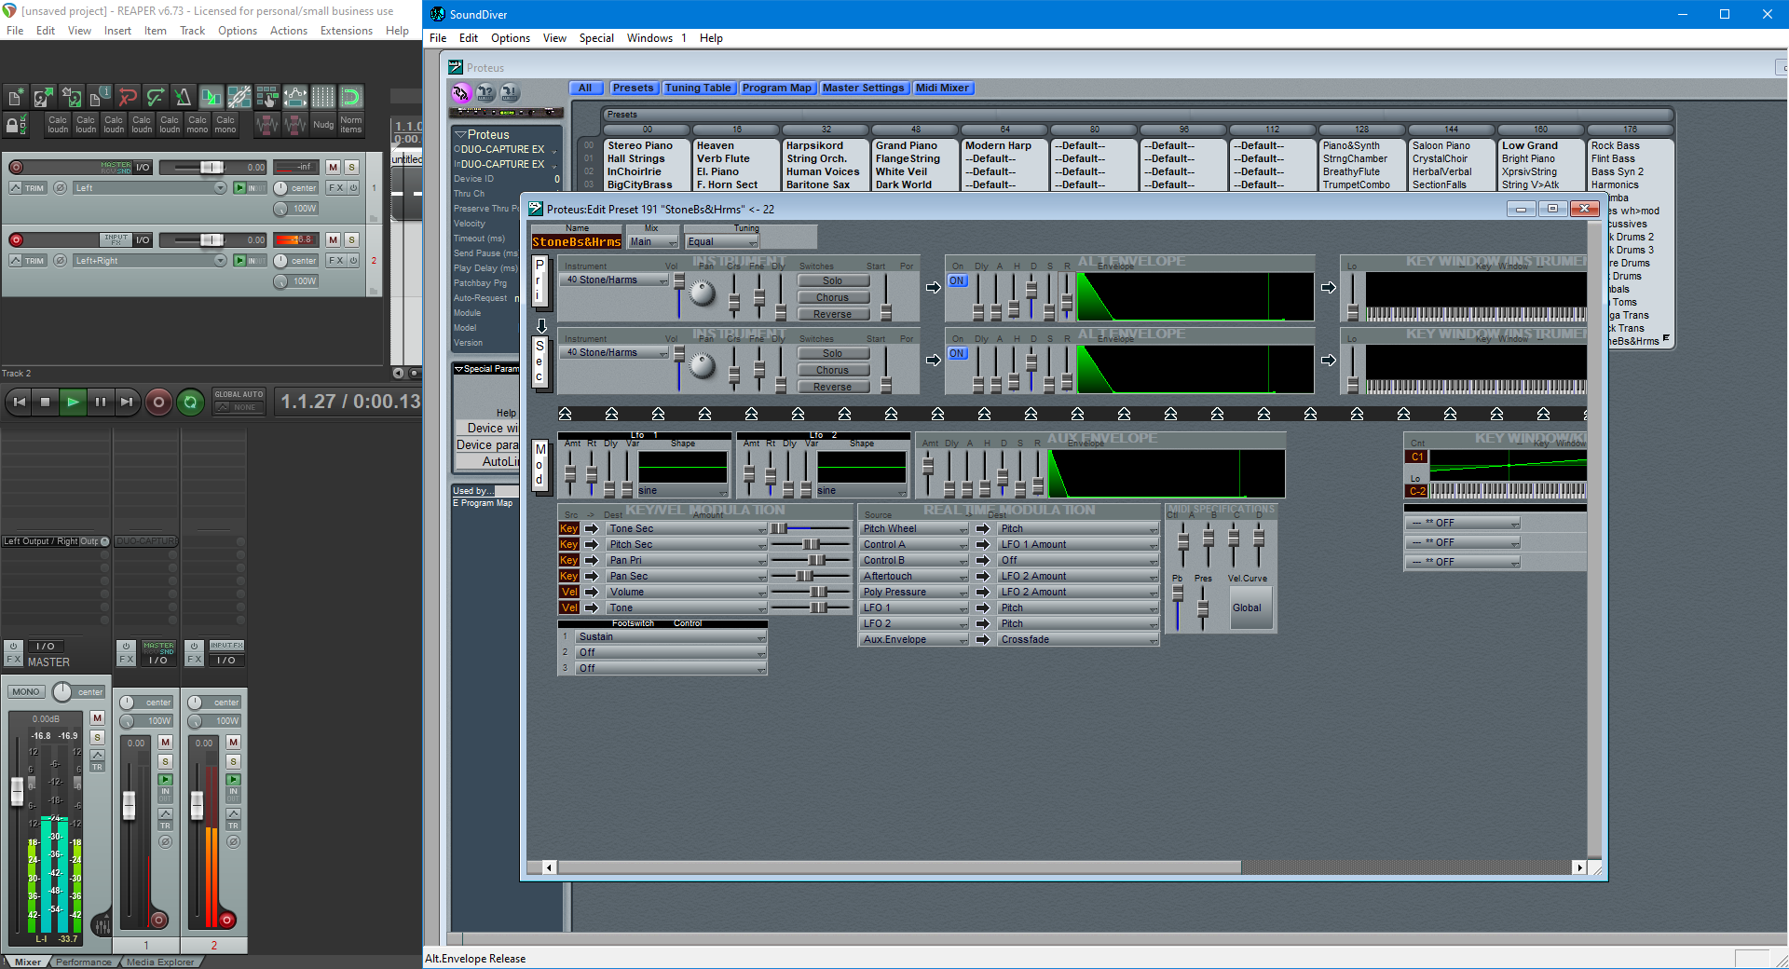
Task: Toggle REAPER's metronome icon
Action: tap(184, 96)
